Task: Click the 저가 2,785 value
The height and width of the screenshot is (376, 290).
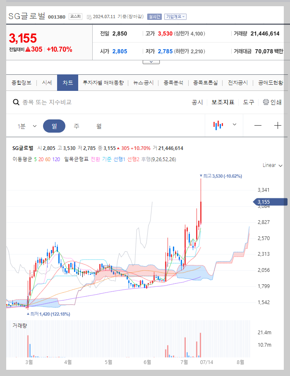Action: (165, 51)
